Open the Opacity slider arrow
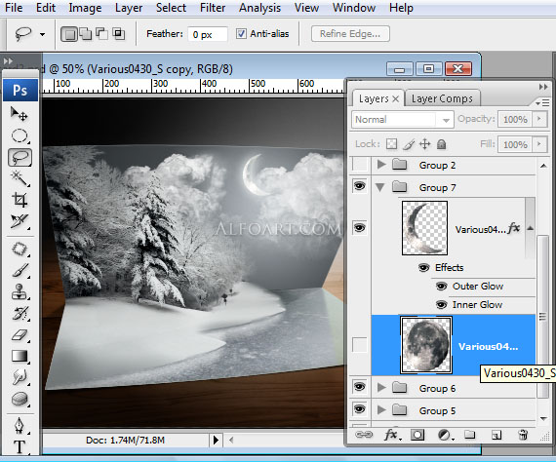The image size is (556, 462). (x=539, y=119)
